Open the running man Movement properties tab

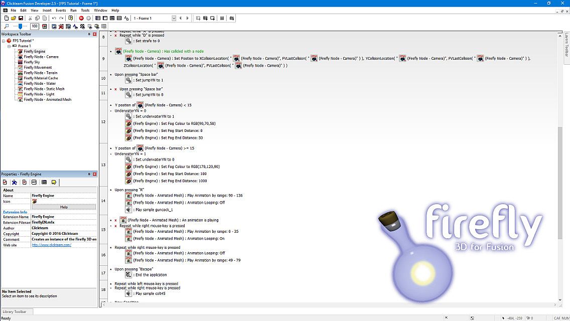click(x=15, y=182)
